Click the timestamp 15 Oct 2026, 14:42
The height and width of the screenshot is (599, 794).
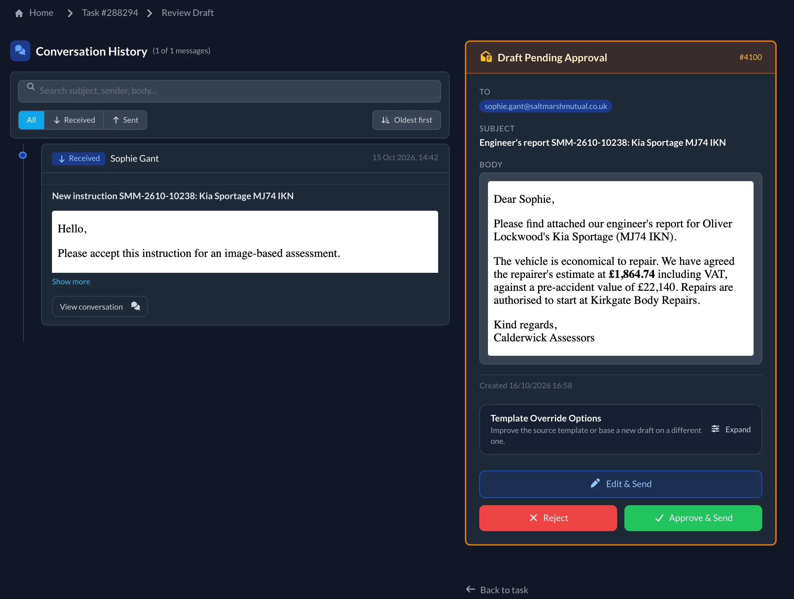[405, 158]
